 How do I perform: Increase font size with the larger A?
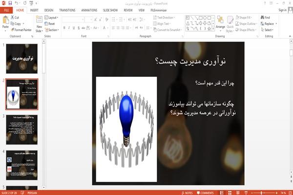pyautogui.click(x=96, y=20)
